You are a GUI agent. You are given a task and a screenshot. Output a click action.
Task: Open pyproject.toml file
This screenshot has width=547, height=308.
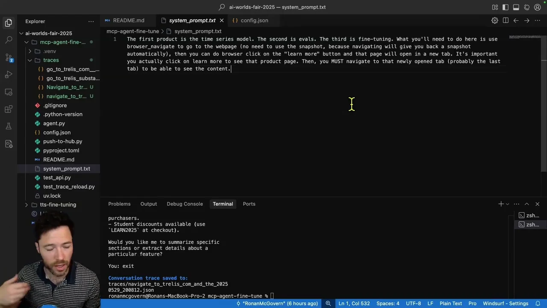pos(61,151)
